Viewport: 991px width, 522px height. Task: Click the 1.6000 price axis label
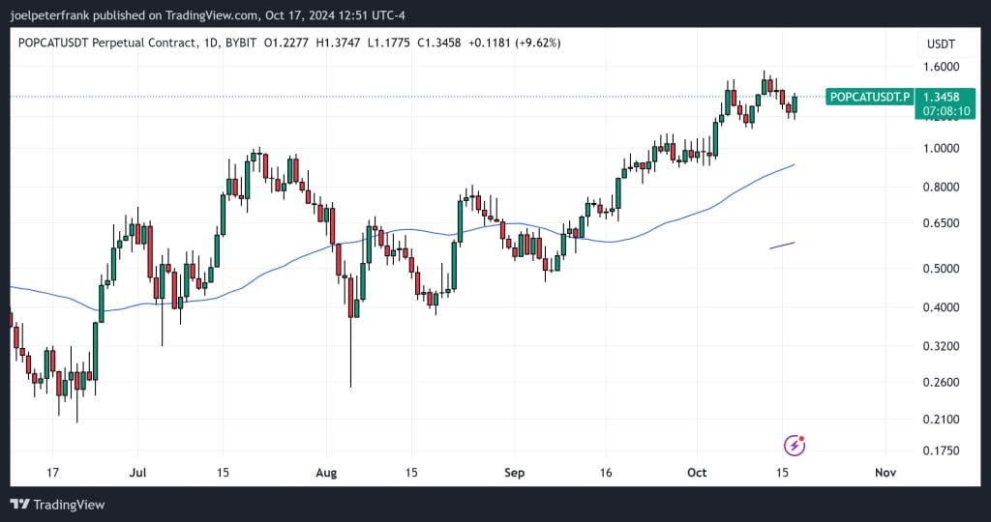tap(939, 67)
